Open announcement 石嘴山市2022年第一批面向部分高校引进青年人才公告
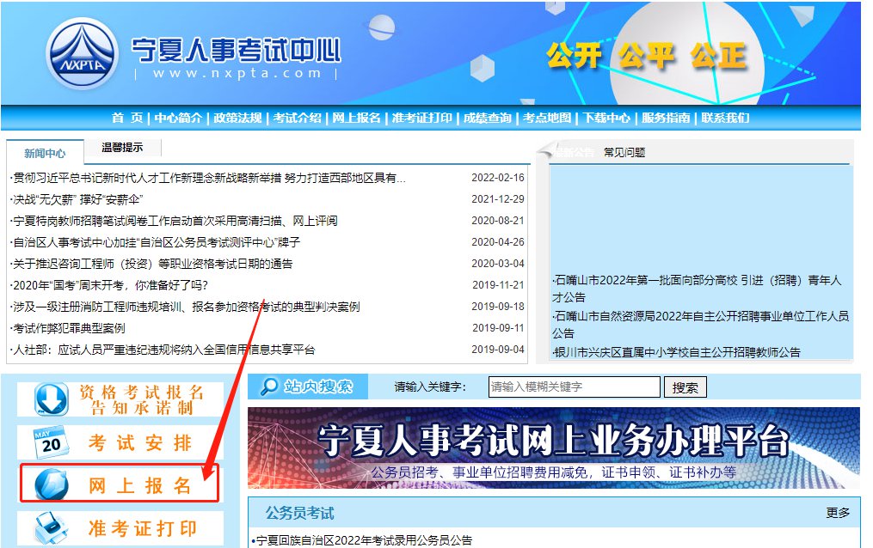 pos(697,289)
